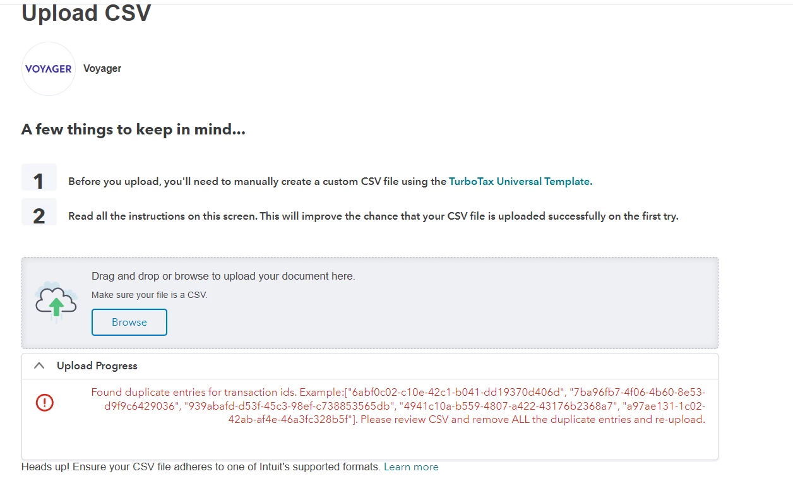Click the step 2 'Read all the instructions' text
The height and width of the screenshot is (493, 793).
click(373, 216)
